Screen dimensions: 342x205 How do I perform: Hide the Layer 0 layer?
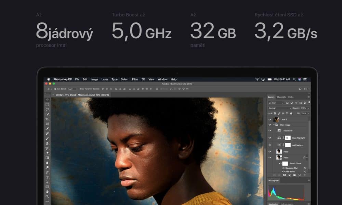click(x=269, y=119)
